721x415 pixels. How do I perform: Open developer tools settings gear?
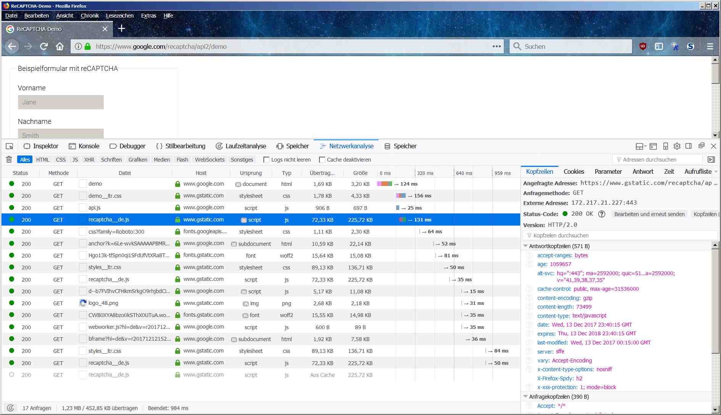pyautogui.click(x=677, y=146)
